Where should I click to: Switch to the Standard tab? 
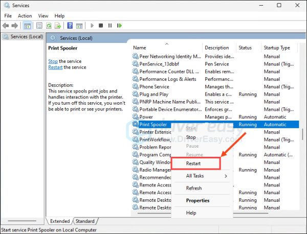(x=85, y=221)
